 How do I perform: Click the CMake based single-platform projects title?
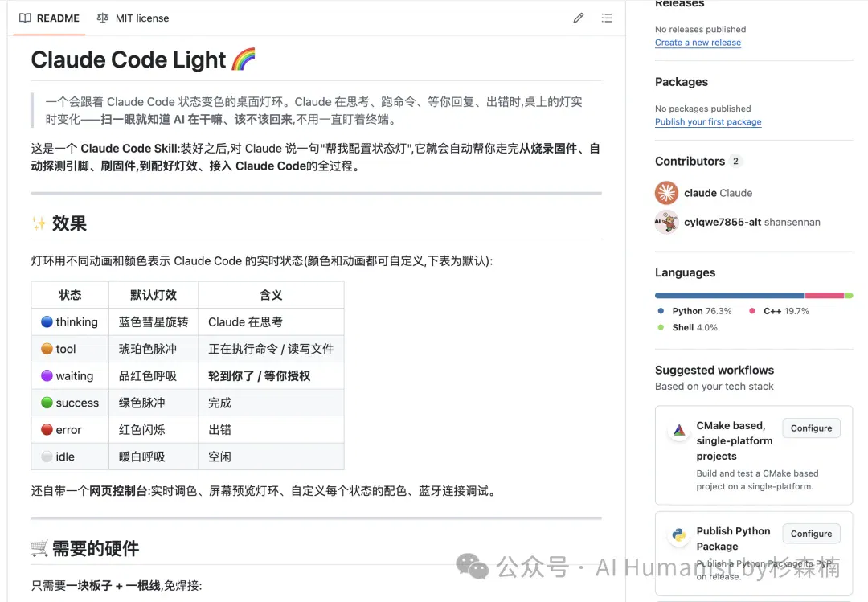point(734,440)
